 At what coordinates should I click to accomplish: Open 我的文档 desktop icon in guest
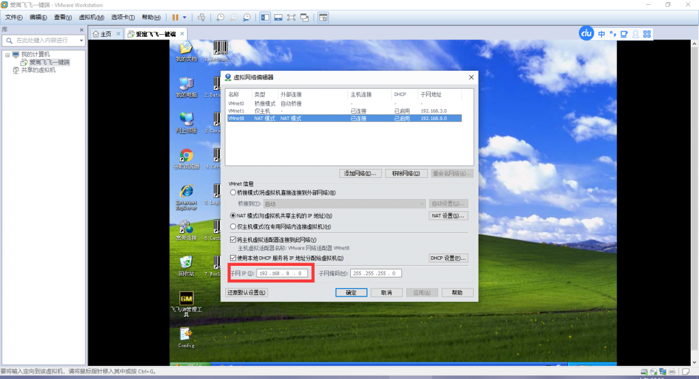click(186, 51)
